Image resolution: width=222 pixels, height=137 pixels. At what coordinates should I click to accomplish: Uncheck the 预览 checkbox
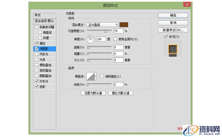click(165, 37)
